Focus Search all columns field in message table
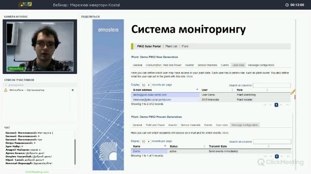Viewport: 311px width, 174px height. tap(272, 142)
